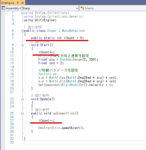The width and height of the screenshot is (146, 150).
Task: Place cursor on iCount++ statement
Action: [46, 52]
